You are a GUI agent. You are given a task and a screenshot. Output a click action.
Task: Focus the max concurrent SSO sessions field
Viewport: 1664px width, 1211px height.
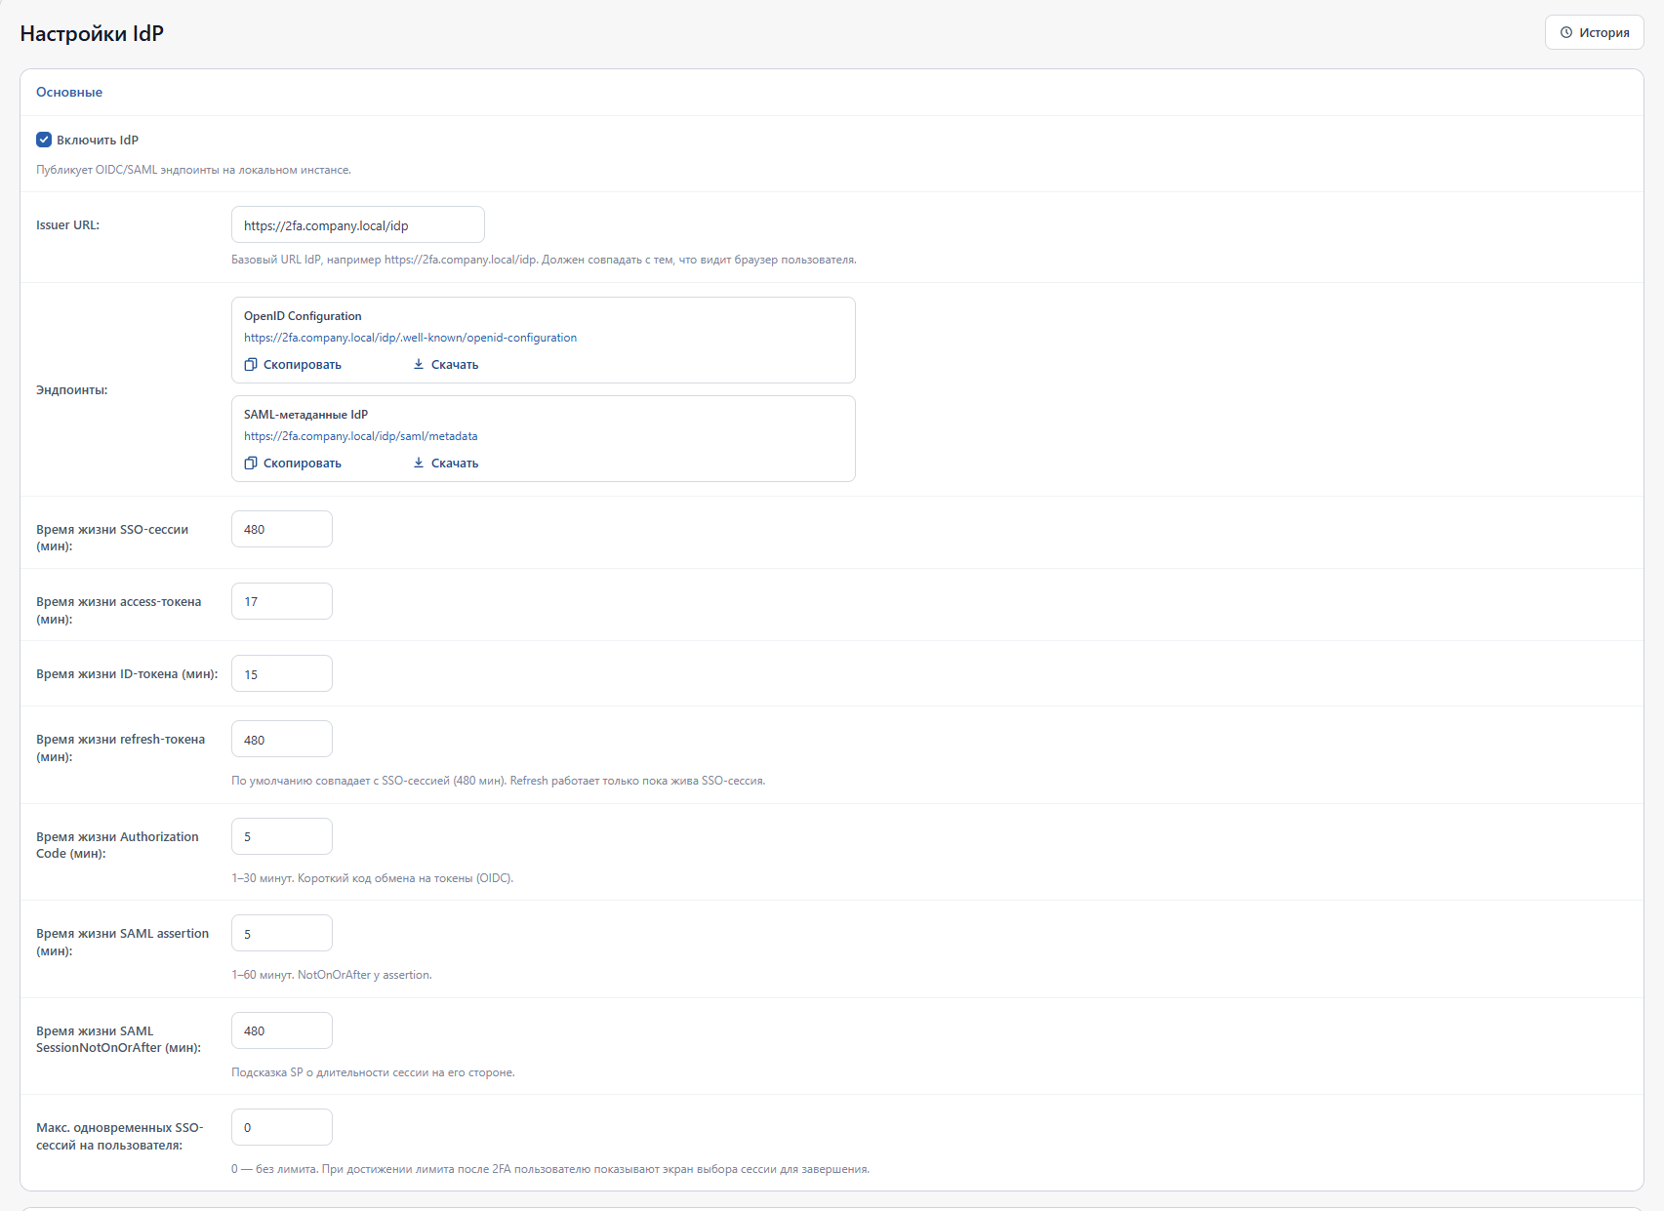click(281, 1127)
